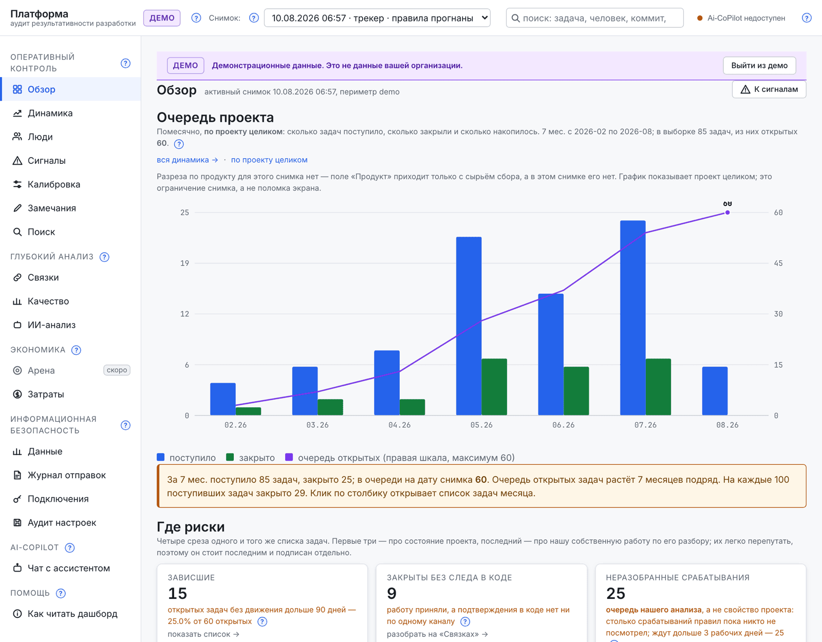Click the К сигналам button
Screen dimensions: 822x642
pyautogui.click(x=769, y=89)
